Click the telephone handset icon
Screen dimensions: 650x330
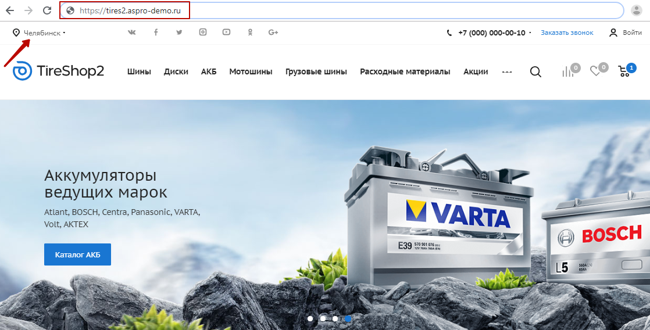[x=449, y=33]
